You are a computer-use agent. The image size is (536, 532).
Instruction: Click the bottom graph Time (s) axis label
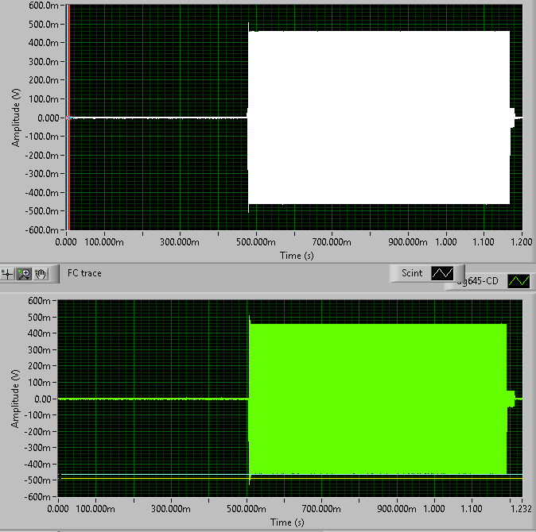pos(287,522)
